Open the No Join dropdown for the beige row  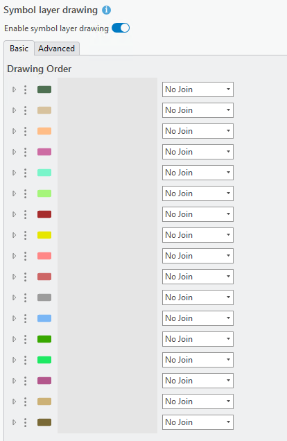198,110
